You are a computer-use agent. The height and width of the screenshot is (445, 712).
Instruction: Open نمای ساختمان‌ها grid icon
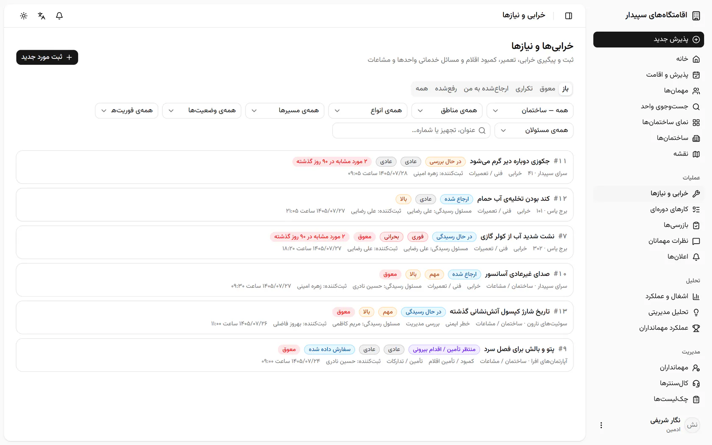[x=696, y=122]
